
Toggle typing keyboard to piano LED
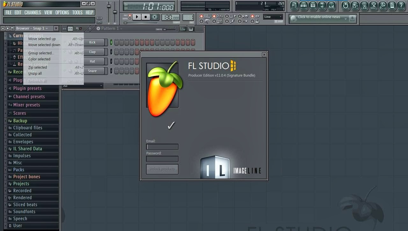tap(201, 16)
